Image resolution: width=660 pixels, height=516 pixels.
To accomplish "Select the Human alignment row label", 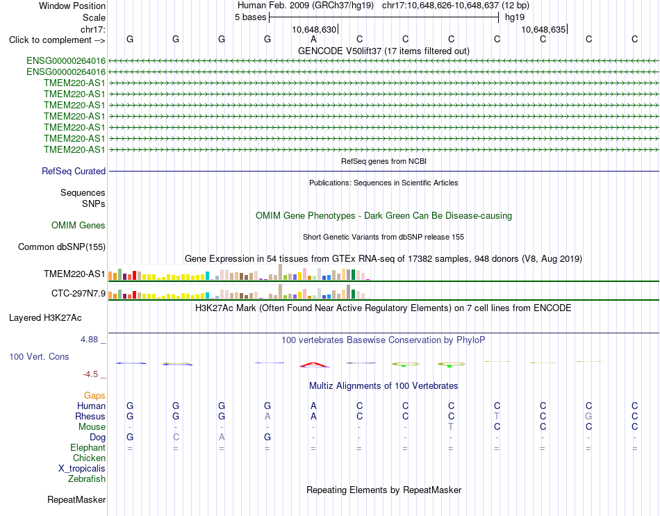I will click(x=91, y=406).
